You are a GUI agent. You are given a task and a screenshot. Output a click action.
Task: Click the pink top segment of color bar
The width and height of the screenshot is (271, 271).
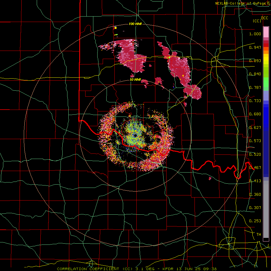(266, 32)
